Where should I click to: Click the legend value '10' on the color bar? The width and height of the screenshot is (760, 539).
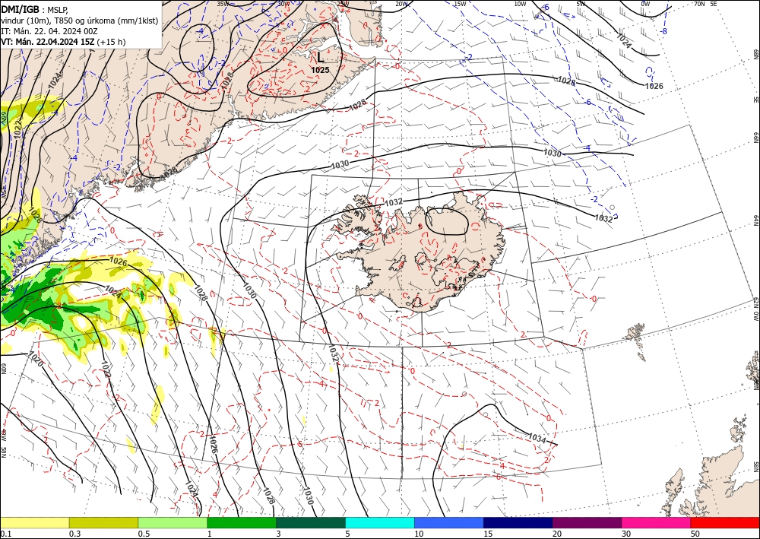click(420, 534)
